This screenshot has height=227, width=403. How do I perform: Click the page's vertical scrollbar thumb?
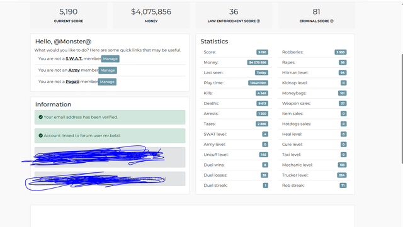pos(402,109)
